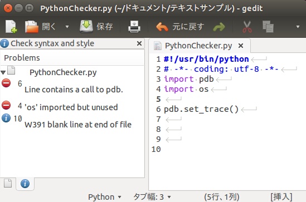Click the 保存 save button label
306x202 pixels.
pyautogui.click(x=105, y=27)
